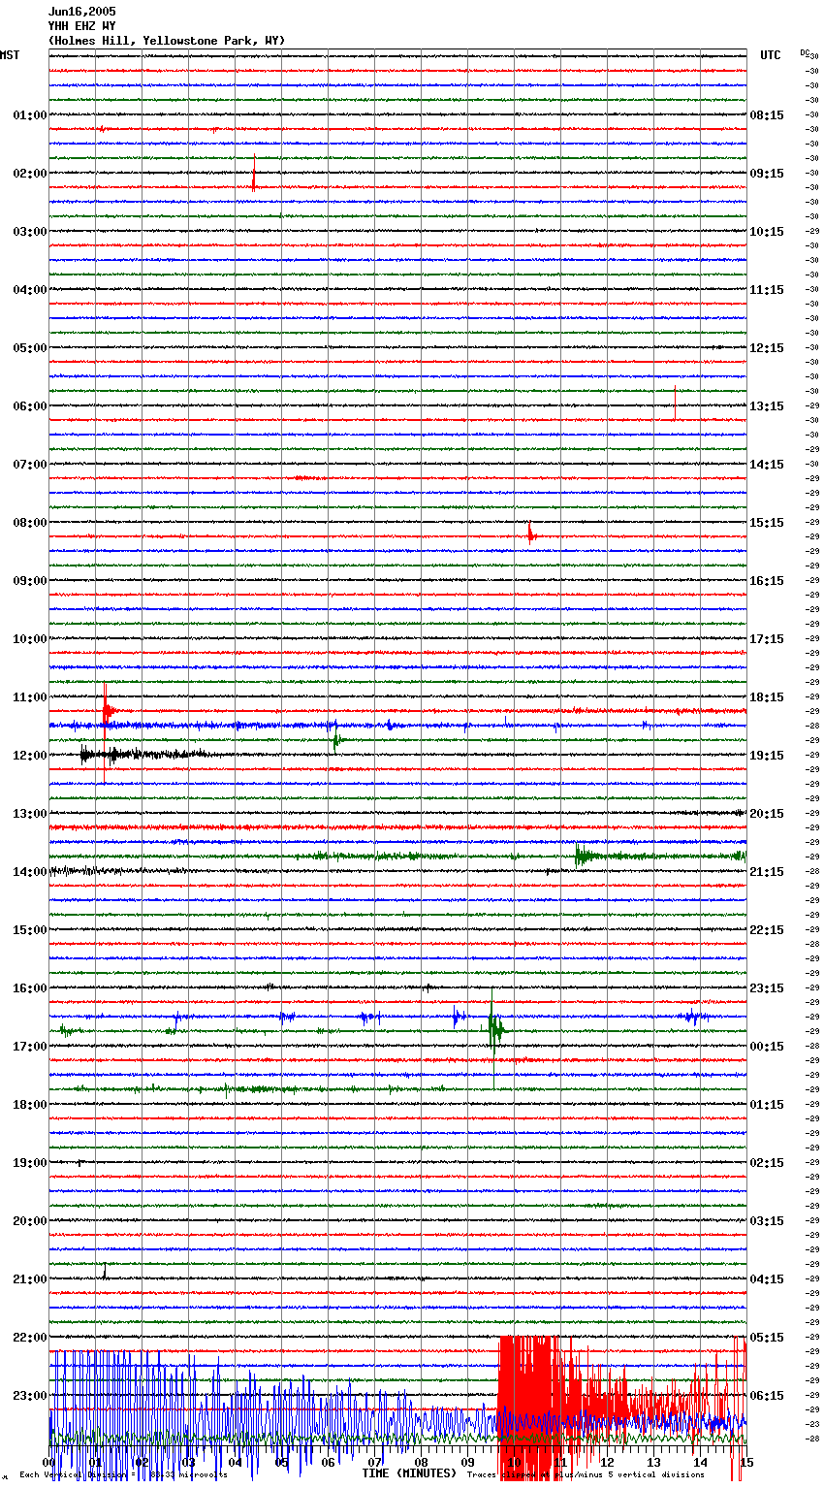
Task: Click the 13:15 UTC time label
Action: 767,406
